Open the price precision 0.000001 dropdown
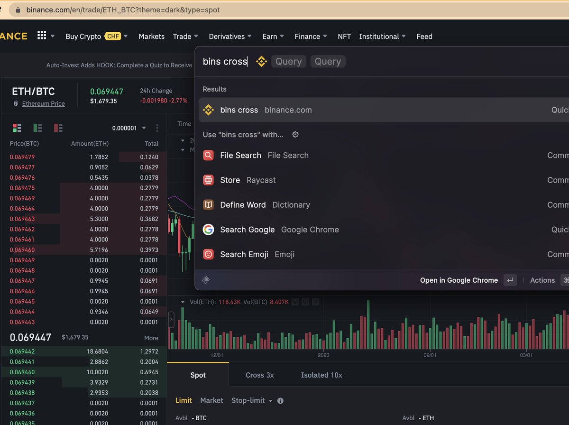This screenshot has width=569, height=425. tap(129, 128)
